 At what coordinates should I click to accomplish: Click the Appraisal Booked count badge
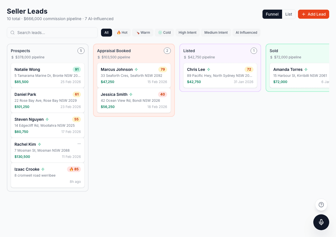tap(167, 50)
